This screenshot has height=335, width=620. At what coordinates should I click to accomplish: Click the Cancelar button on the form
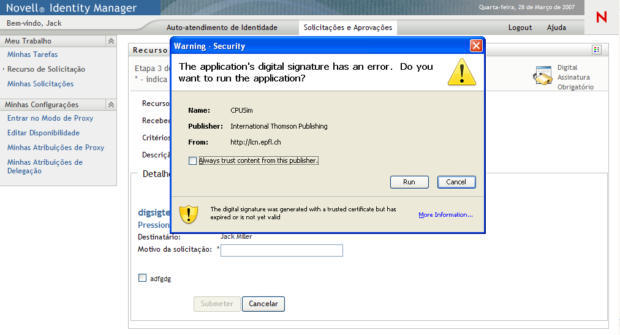(263, 304)
